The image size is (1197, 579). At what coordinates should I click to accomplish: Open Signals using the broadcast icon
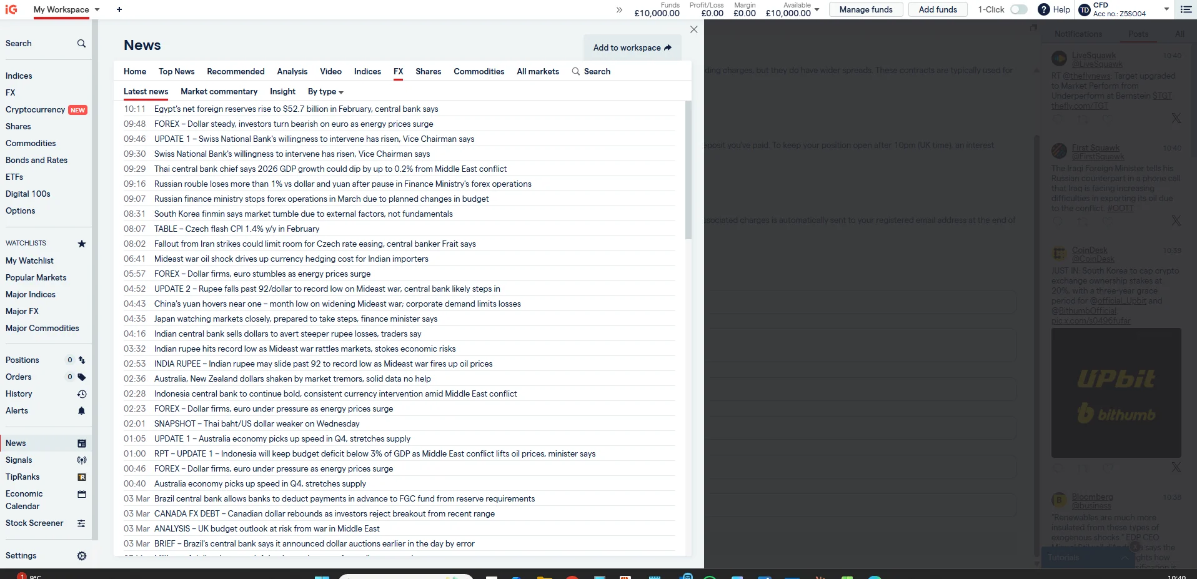[81, 460]
